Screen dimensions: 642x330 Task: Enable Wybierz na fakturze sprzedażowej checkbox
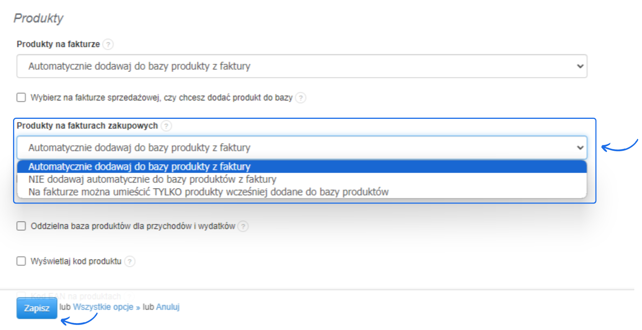tap(21, 97)
